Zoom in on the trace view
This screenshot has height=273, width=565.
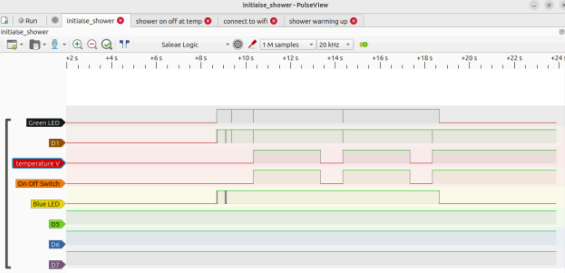click(x=77, y=44)
